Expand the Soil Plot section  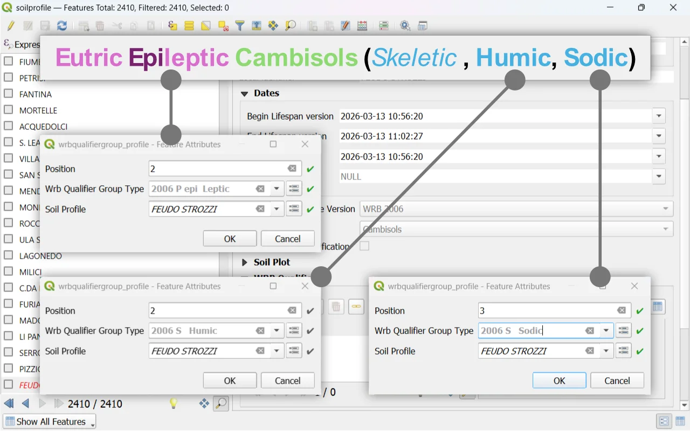point(245,262)
